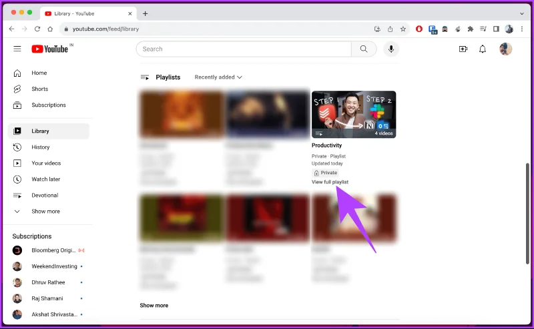Open the hamburger guide menu
The width and height of the screenshot is (534, 329).
tap(17, 49)
